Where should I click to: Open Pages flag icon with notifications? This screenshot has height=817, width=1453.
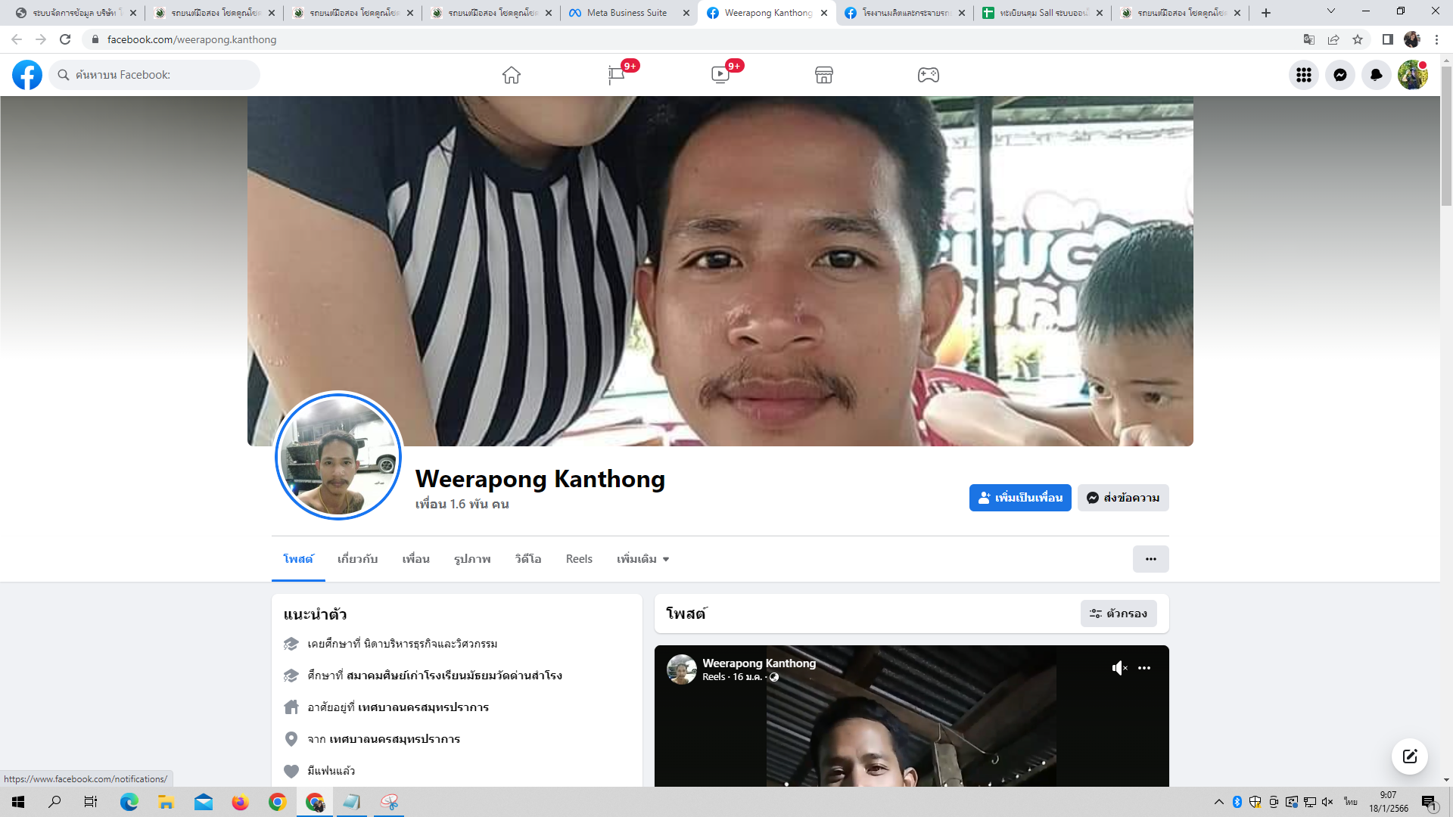[x=616, y=75]
